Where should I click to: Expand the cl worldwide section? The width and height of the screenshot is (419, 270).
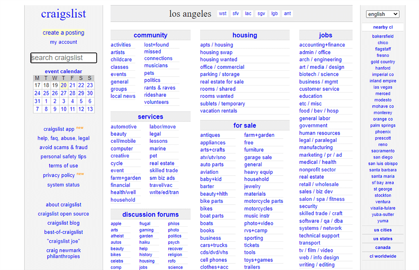click(383, 256)
